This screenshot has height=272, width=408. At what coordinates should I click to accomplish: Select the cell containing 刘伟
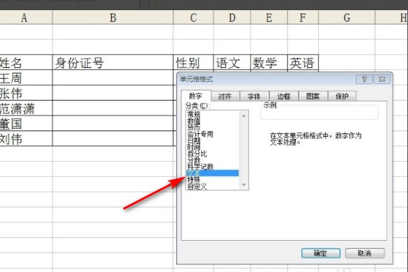(x=26, y=139)
